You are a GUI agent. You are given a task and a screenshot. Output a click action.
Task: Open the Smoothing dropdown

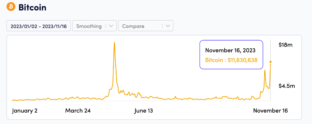tap(89, 26)
